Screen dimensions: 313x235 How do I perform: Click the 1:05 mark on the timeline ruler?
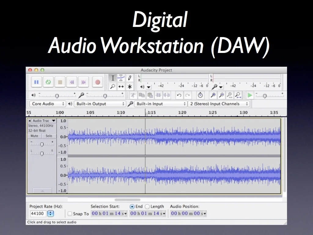[90, 113]
